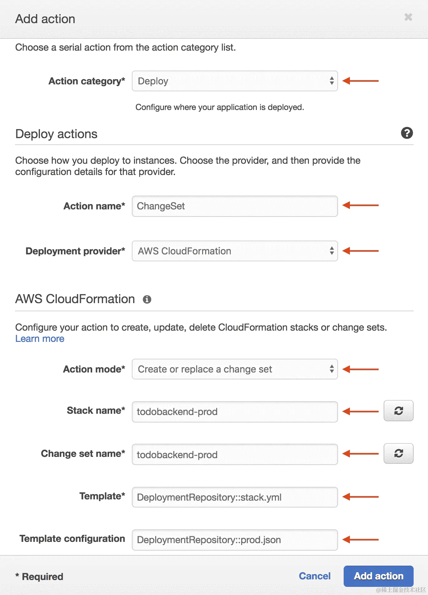Click the Action mode stepper arrows
Viewport: 428px width, 595px height.
tap(332, 369)
